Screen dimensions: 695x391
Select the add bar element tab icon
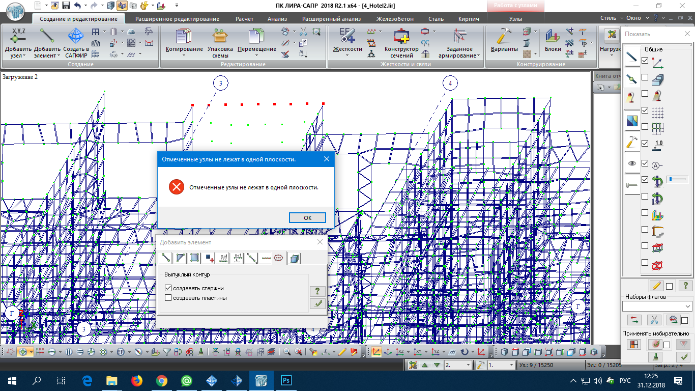coord(166,258)
